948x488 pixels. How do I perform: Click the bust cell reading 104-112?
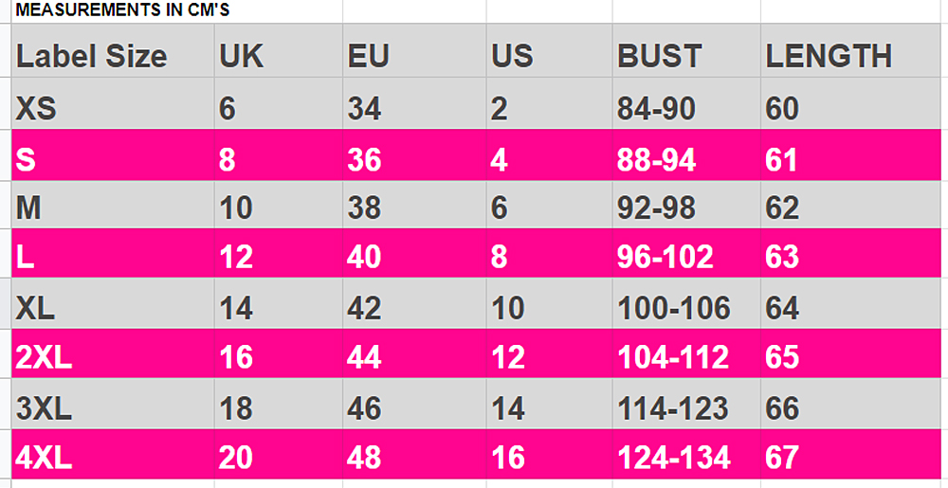[673, 357]
